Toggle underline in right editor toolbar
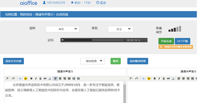The image size is (197, 103). point(164,78)
